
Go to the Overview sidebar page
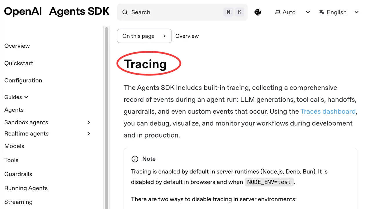(x=17, y=46)
